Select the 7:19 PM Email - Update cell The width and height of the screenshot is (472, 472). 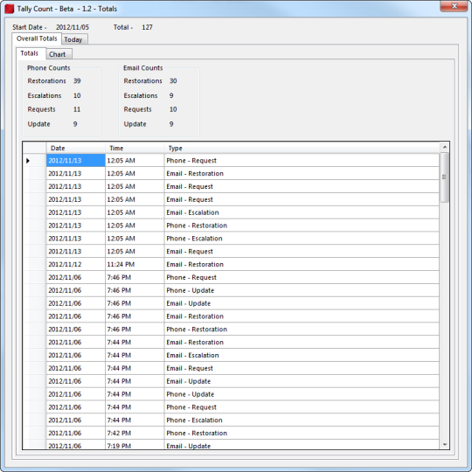pos(302,446)
